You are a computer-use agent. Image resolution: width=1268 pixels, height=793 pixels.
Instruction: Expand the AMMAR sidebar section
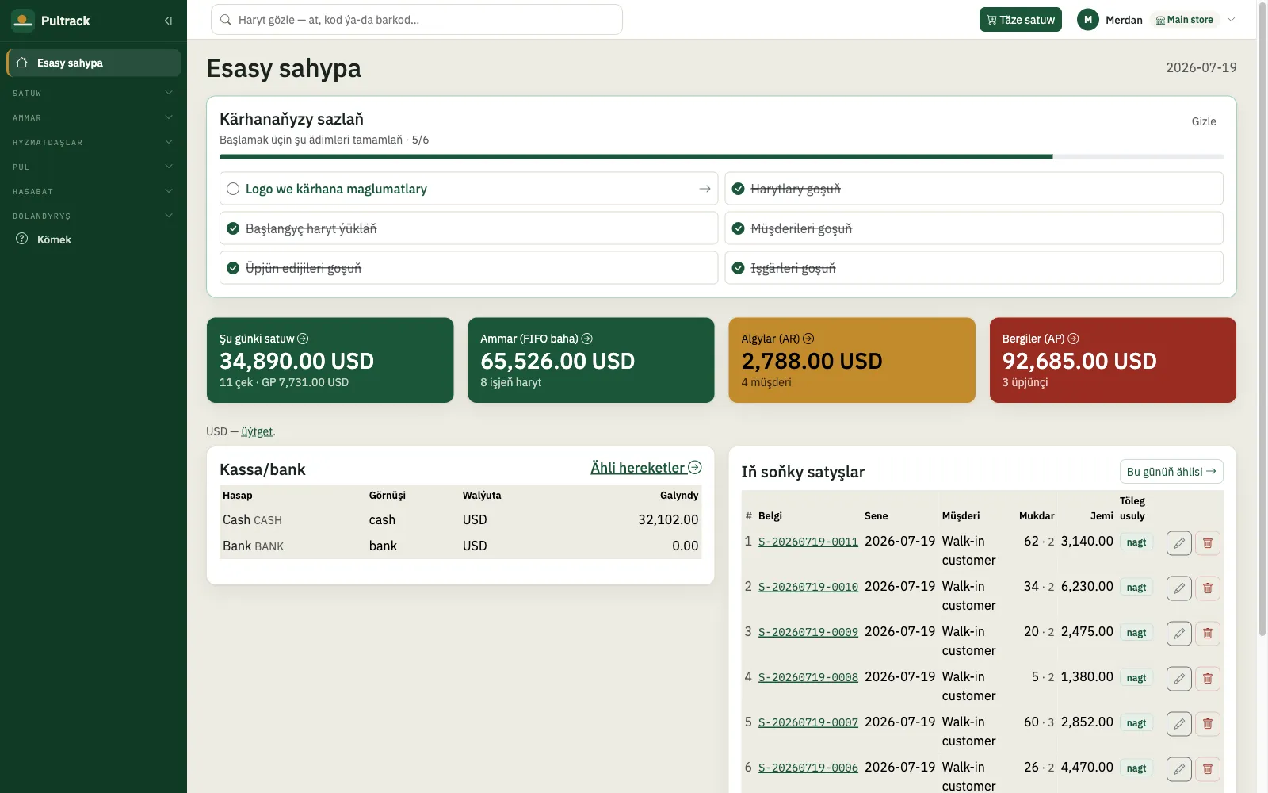click(x=94, y=117)
